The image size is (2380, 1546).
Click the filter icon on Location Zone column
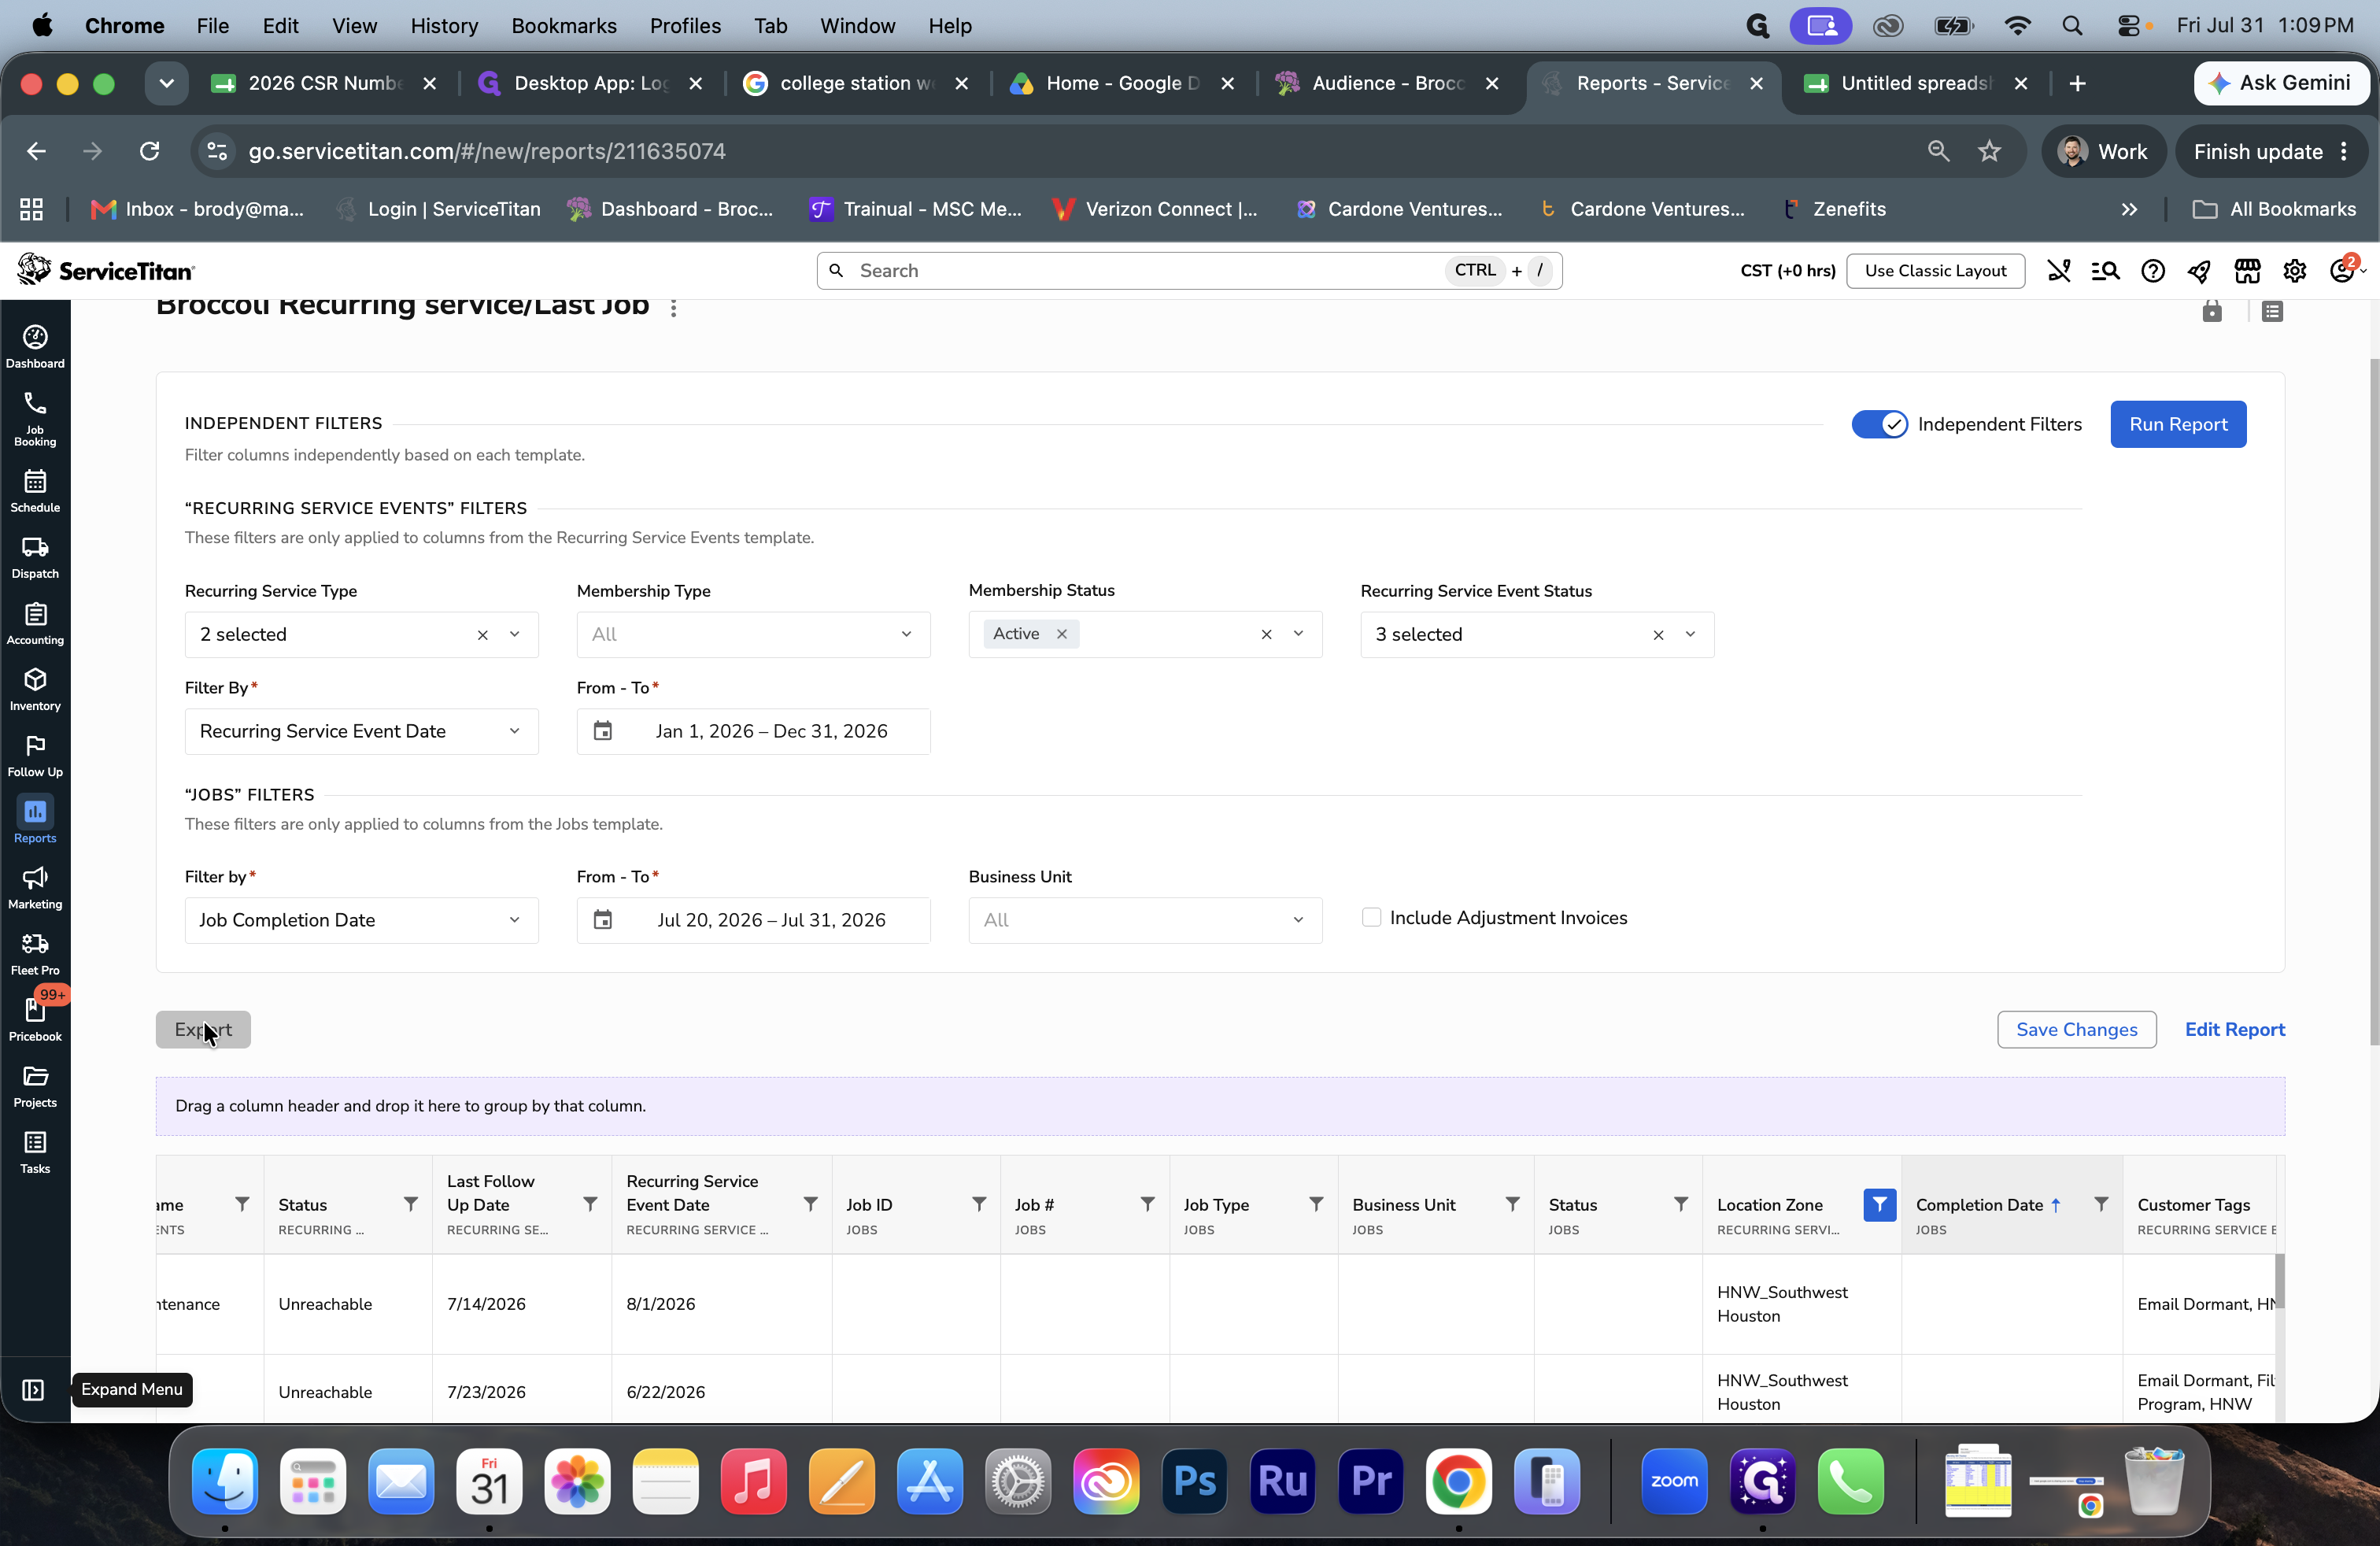tap(1879, 1204)
